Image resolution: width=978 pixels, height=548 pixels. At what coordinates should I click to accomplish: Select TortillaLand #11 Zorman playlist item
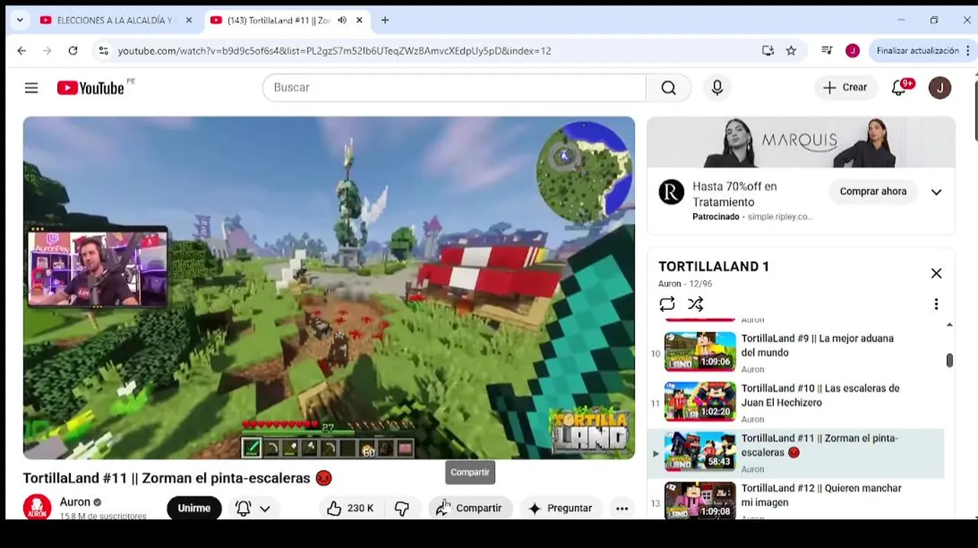[x=797, y=452]
